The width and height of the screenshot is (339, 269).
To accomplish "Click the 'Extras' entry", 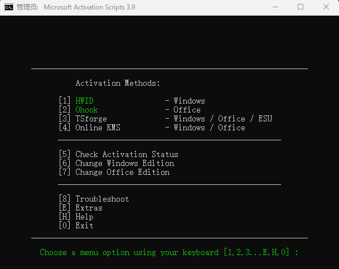I will tap(89, 208).
